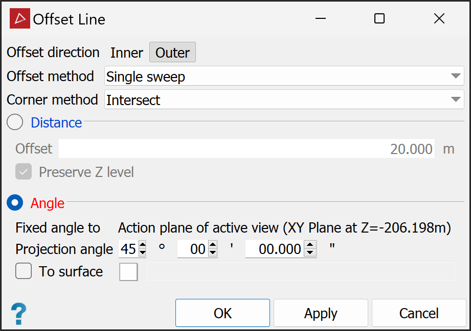
Task: Click the Offset Line app logo icon
Action: coord(20,19)
